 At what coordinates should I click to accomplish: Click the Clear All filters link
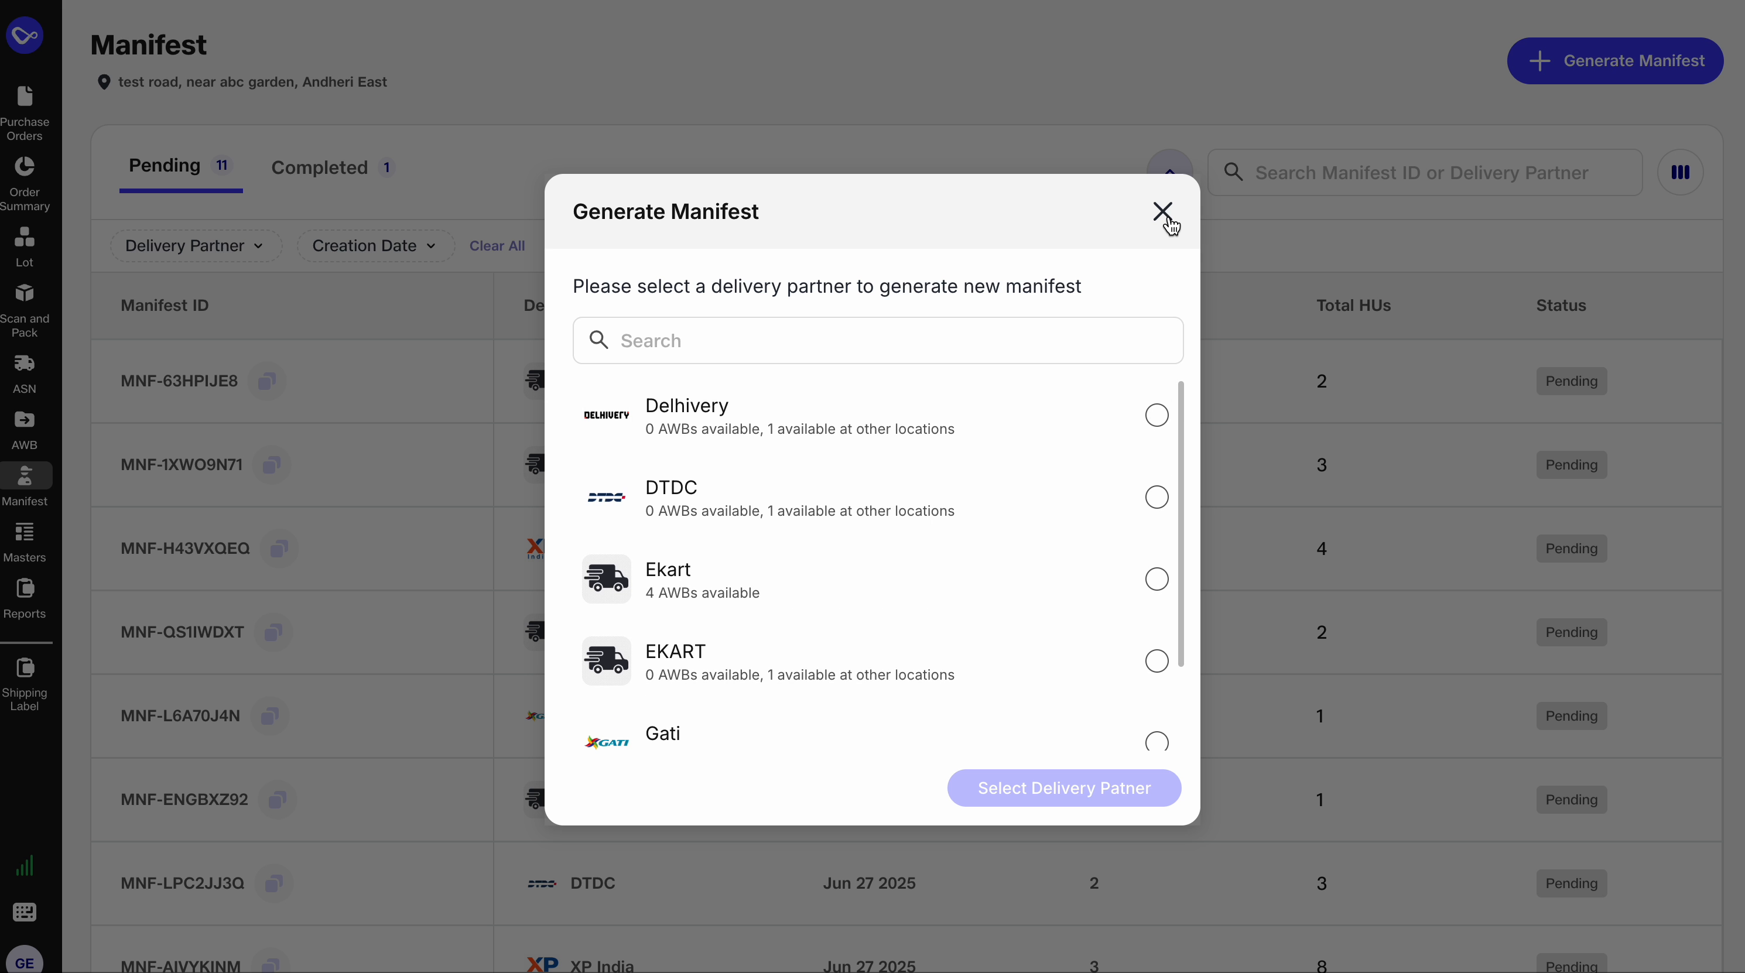pos(497,245)
